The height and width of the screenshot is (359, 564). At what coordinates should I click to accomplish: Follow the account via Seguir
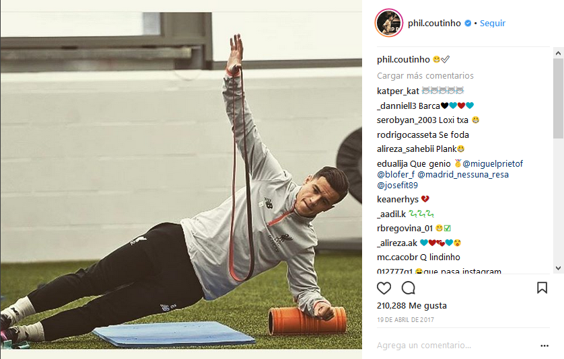tap(493, 23)
